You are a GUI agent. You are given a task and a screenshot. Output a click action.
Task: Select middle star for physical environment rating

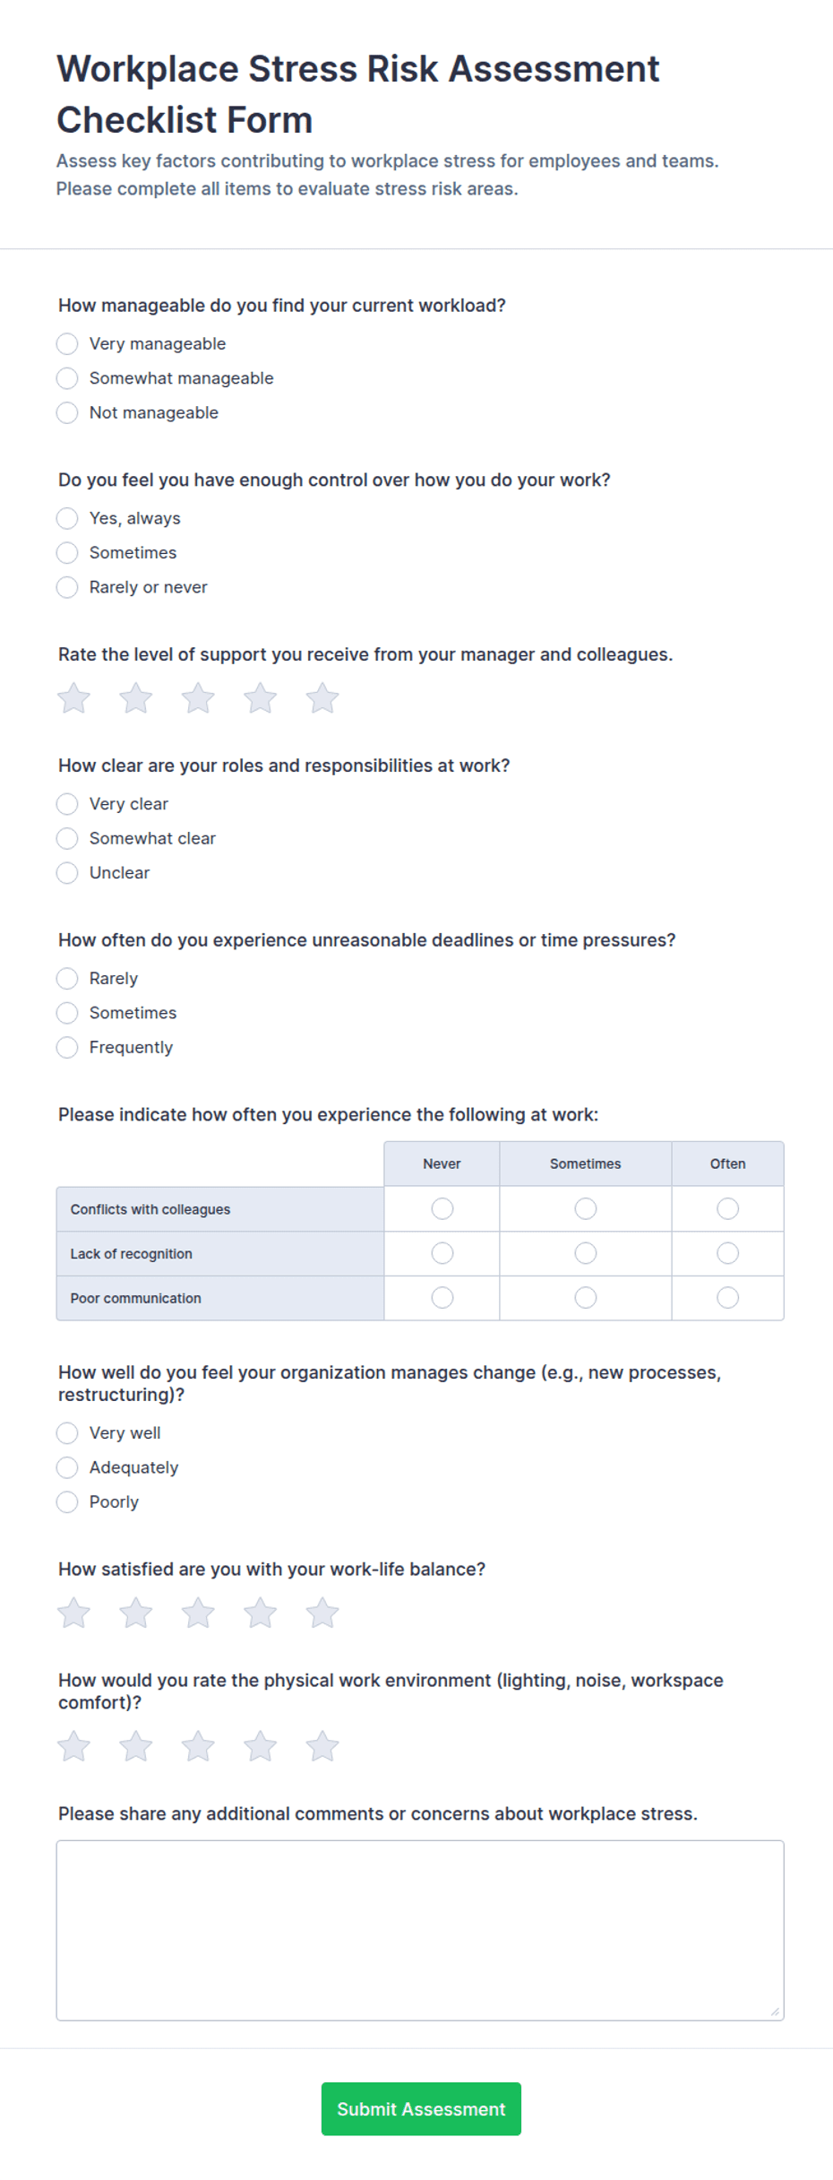coord(198,1745)
